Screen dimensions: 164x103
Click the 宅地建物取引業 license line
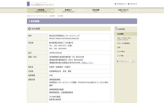pos(67,57)
